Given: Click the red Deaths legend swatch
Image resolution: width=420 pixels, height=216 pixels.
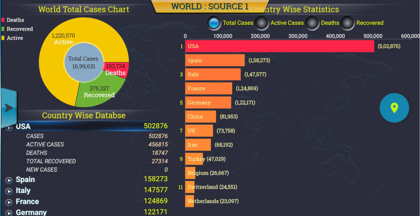Looking at the screenshot, I should click(x=3, y=20).
